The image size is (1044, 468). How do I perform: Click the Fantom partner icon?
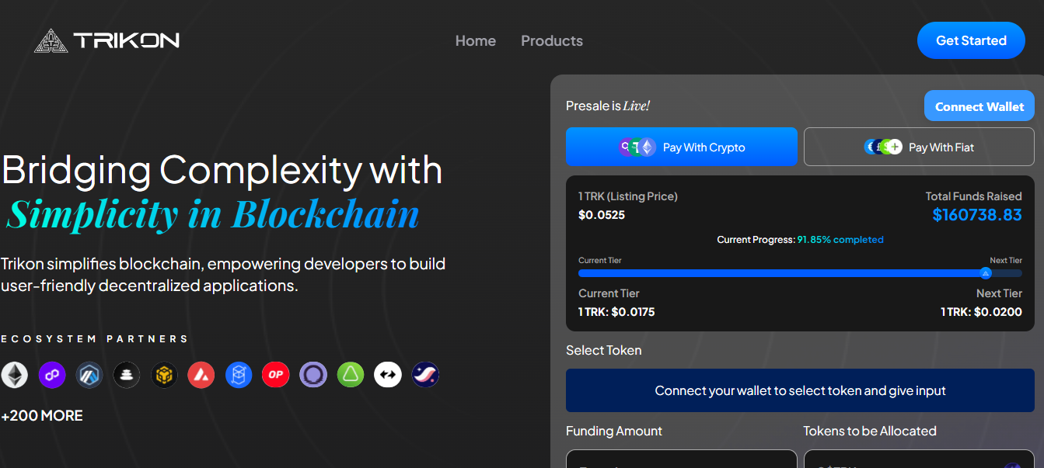239,376
